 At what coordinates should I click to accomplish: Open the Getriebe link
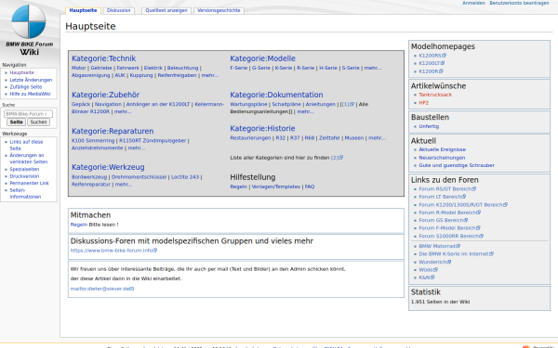[x=101, y=68]
